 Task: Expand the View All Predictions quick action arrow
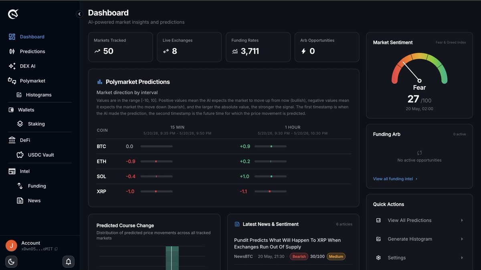(462, 220)
